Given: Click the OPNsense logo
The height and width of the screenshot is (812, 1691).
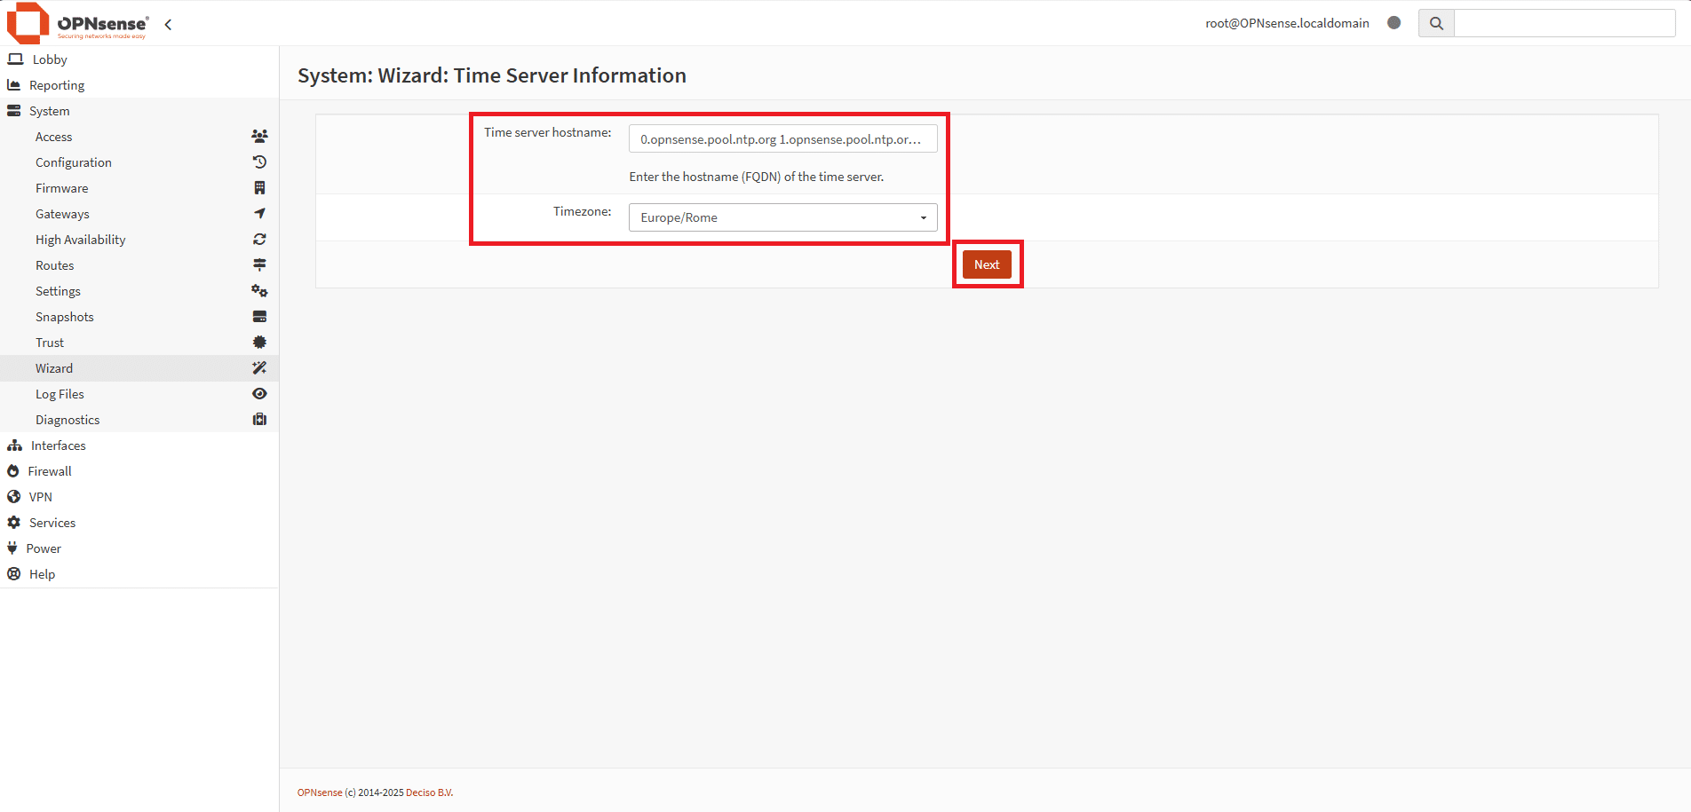Looking at the screenshot, I should point(77,23).
